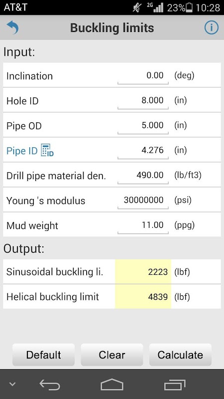The height and width of the screenshot is (399, 224).
Task: Open the info icon in the header
Action: pyautogui.click(x=211, y=27)
